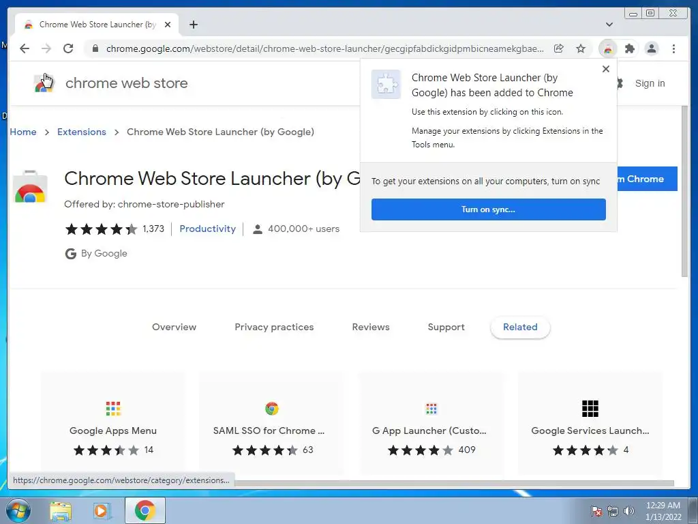Open the SAML SSO for Chrome extension card
The width and height of the screenshot is (698, 524).
[271, 424]
